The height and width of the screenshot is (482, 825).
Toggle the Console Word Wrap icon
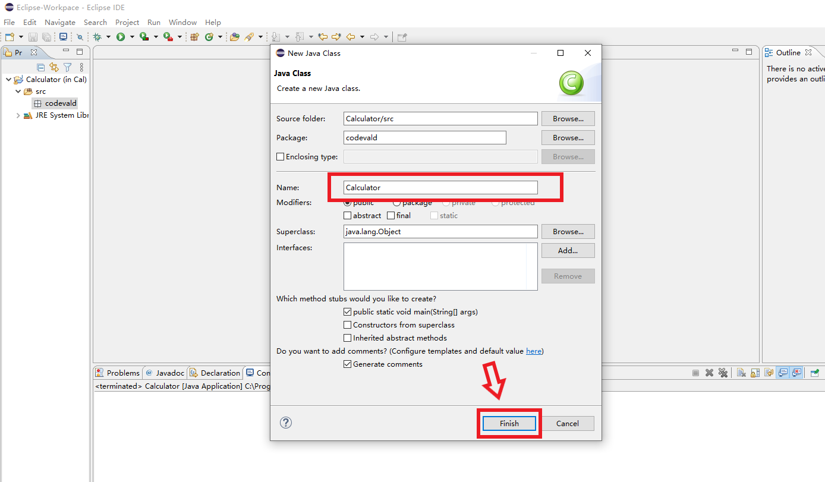point(769,373)
